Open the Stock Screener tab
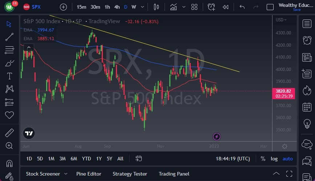The width and height of the screenshot is (315, 181). 43,174
